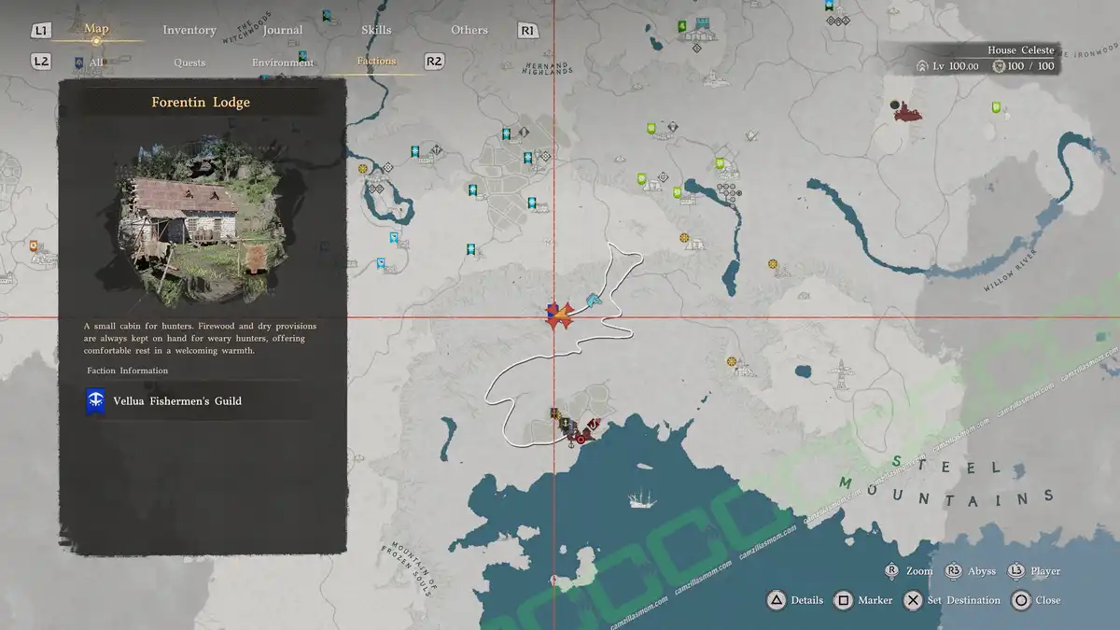Screen dimensions: 1120x630
Task: Click the dark red fortress icon
Action: 906,113
